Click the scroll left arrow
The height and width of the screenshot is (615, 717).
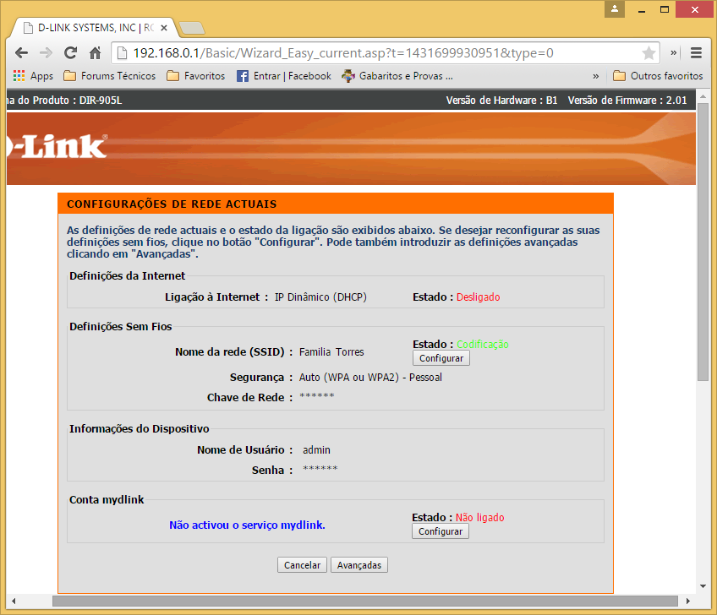tap(14, 601)
